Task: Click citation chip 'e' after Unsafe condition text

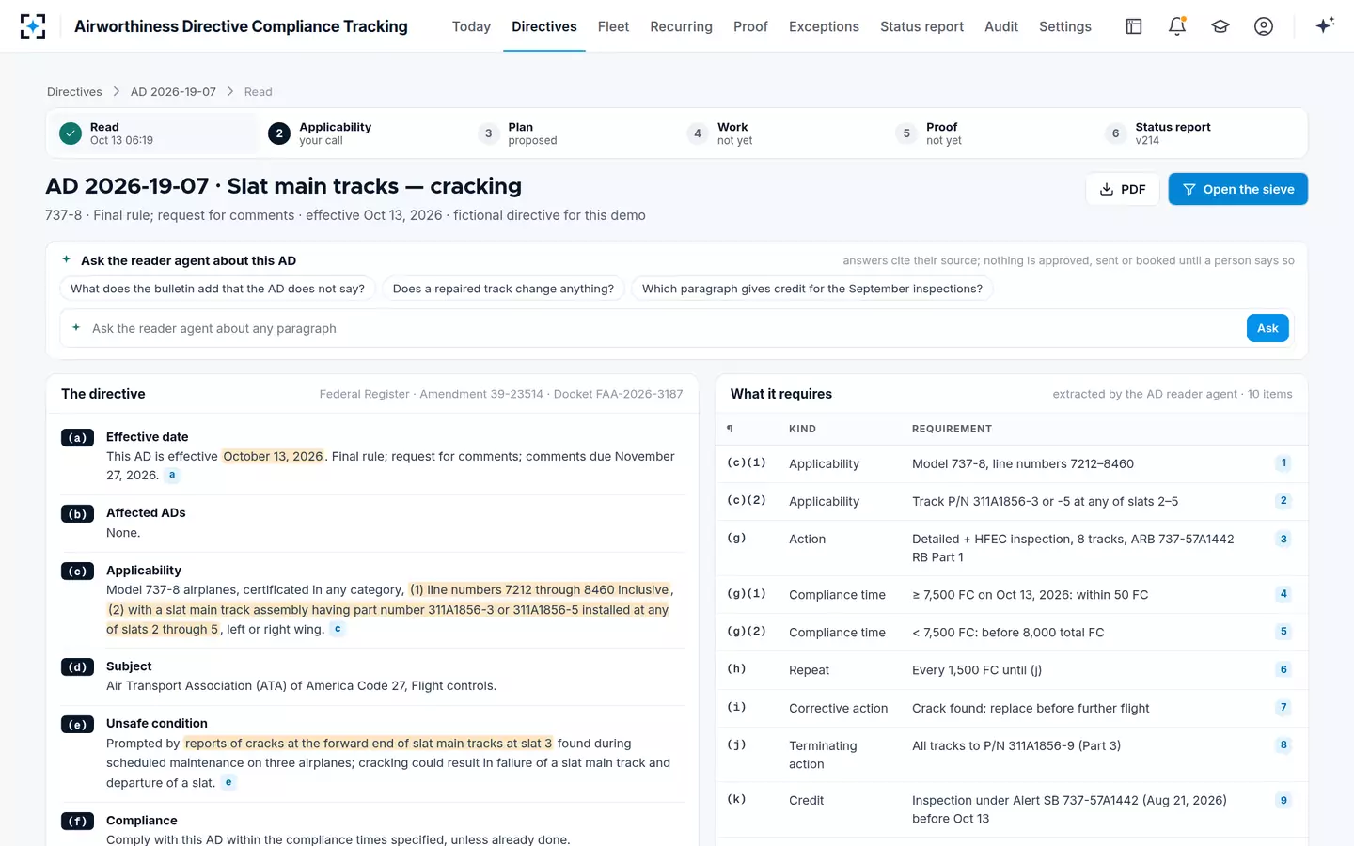Action: pyautogui.click(x=228, y=782)
